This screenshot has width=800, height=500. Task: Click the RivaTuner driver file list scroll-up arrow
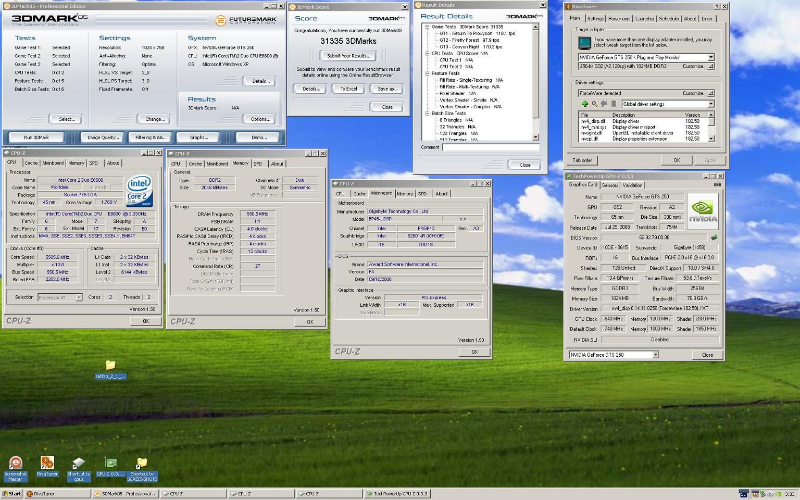tap(711, 115)
